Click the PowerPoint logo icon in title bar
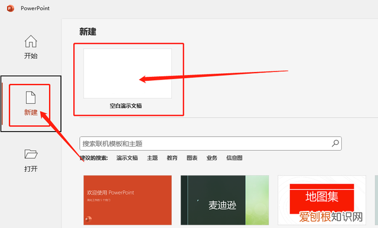The width and height of the screenshot is (378, 228). click(11, 8)
